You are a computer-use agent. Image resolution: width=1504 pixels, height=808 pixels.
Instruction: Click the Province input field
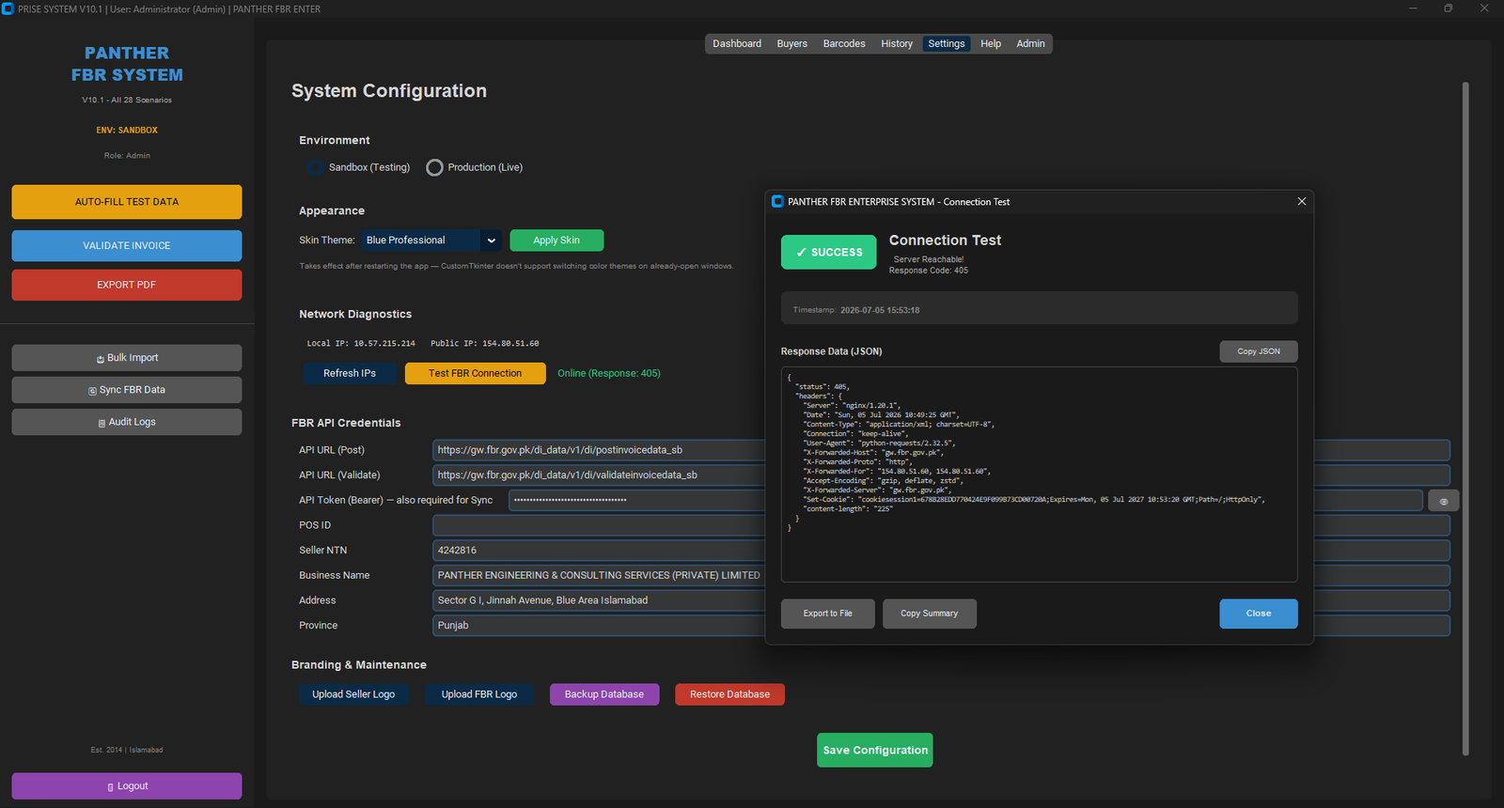point(941,626)
